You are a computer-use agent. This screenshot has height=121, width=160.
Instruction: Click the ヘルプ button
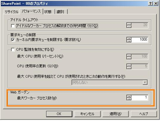click(144, 114)
